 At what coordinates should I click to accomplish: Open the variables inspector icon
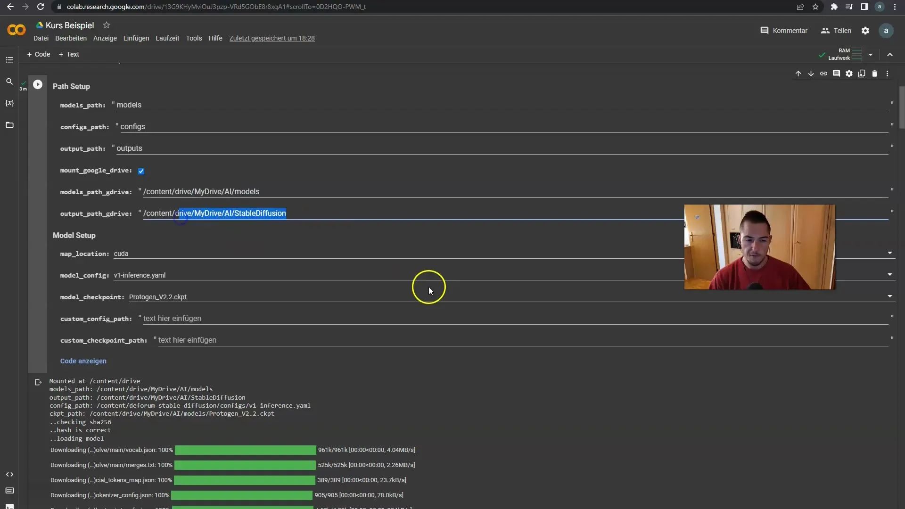tap(9, 103)
